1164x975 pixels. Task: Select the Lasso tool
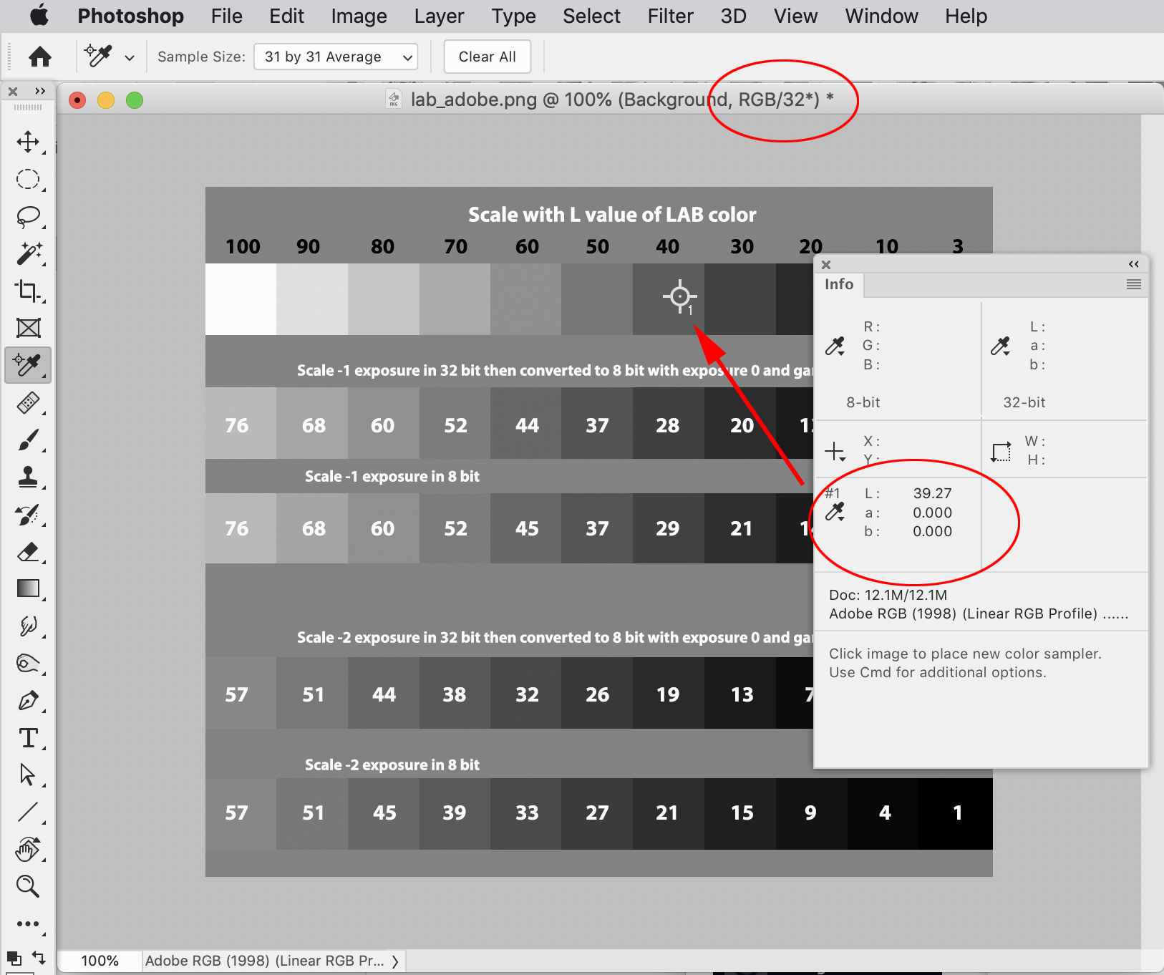click(x=28, y=217)
